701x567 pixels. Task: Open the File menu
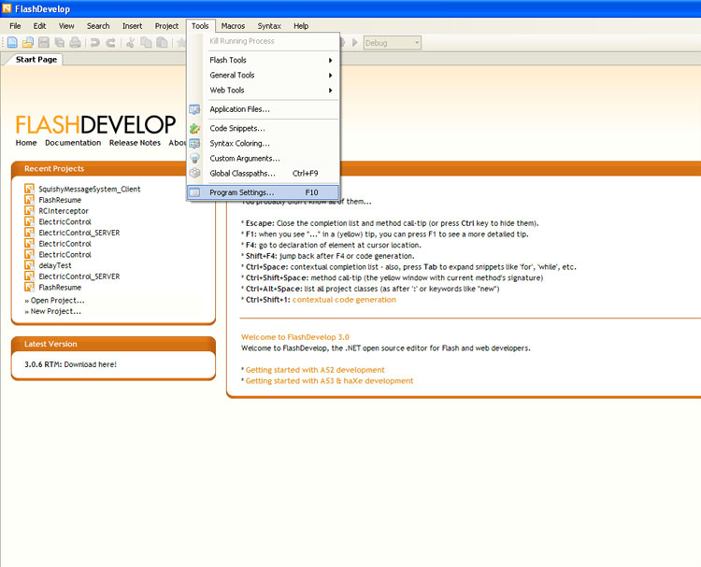(15, 26)
